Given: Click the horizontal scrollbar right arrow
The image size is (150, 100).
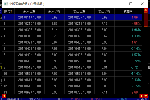Looking at the screenshot, I should coord(142,96).
